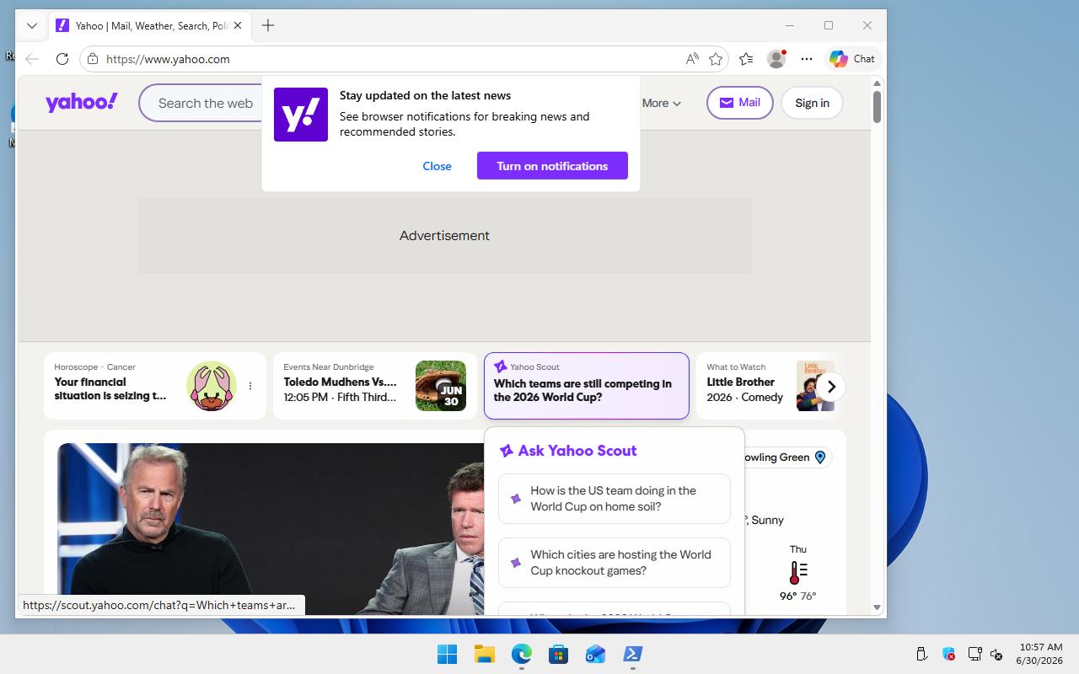Click the network status tray icon

(x=974, y=654)
